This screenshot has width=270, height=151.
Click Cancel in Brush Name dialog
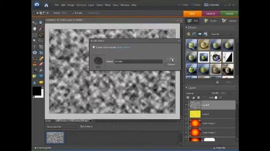point(171,65)
